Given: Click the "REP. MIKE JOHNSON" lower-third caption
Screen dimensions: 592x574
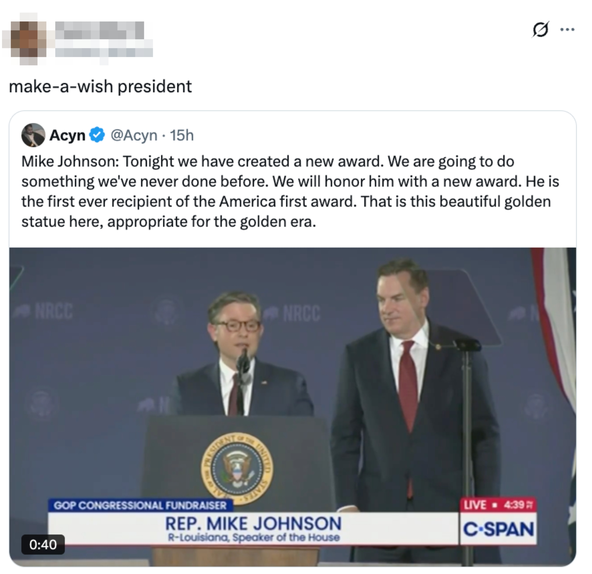Looking at the screenshot, I should tap(253, 524).
